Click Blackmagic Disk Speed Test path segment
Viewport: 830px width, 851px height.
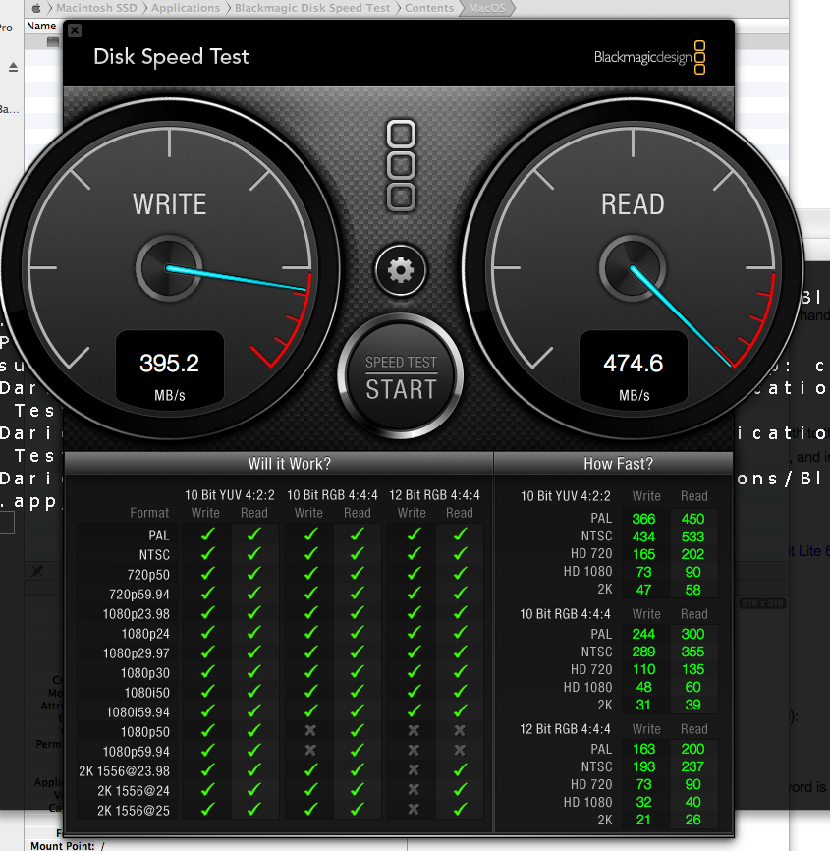click(x=312, y=8)
